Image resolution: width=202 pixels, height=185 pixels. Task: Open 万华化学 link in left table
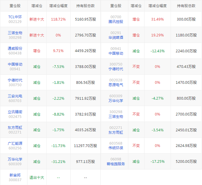point(15,159)
